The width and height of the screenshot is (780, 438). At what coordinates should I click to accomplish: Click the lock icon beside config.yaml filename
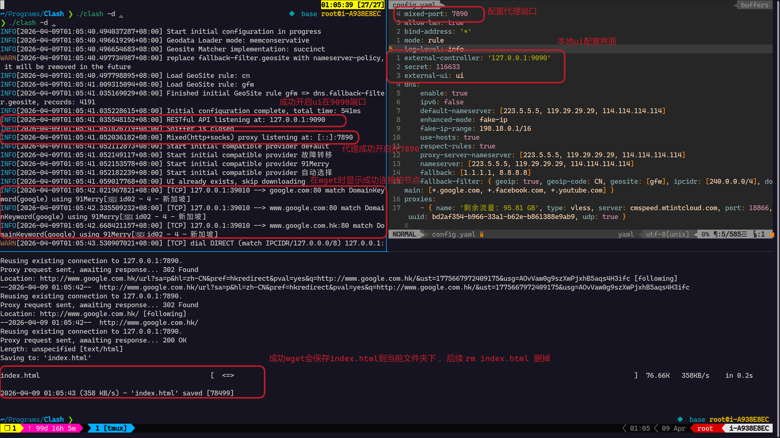point(482,234)
